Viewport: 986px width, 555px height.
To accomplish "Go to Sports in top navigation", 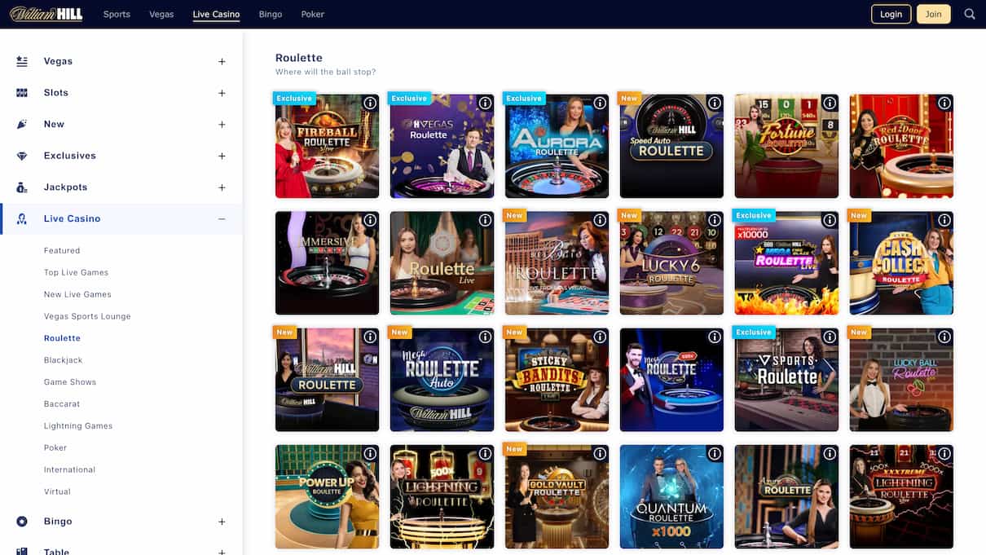I will pyautogui.click(x=117, y=14).
